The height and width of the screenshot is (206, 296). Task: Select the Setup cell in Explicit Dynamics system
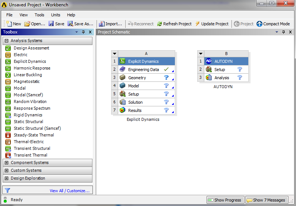click(147, 94)
